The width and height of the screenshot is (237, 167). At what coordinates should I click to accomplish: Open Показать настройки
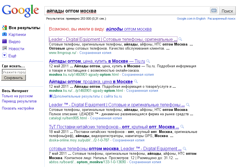pyautogui.click(x=17, y=108)
